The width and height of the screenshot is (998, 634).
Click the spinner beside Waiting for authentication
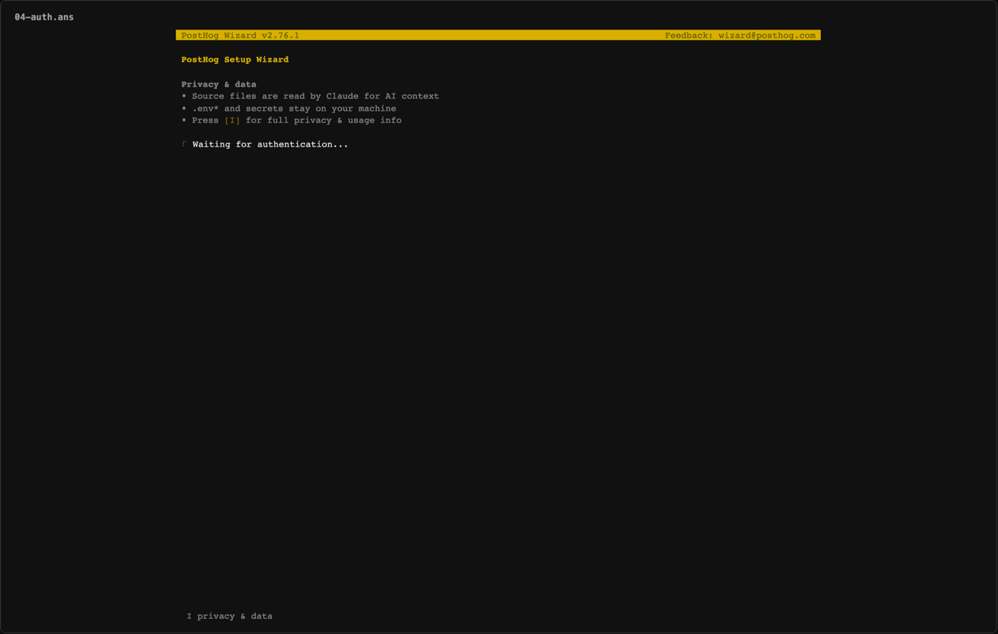coord(184,145)
